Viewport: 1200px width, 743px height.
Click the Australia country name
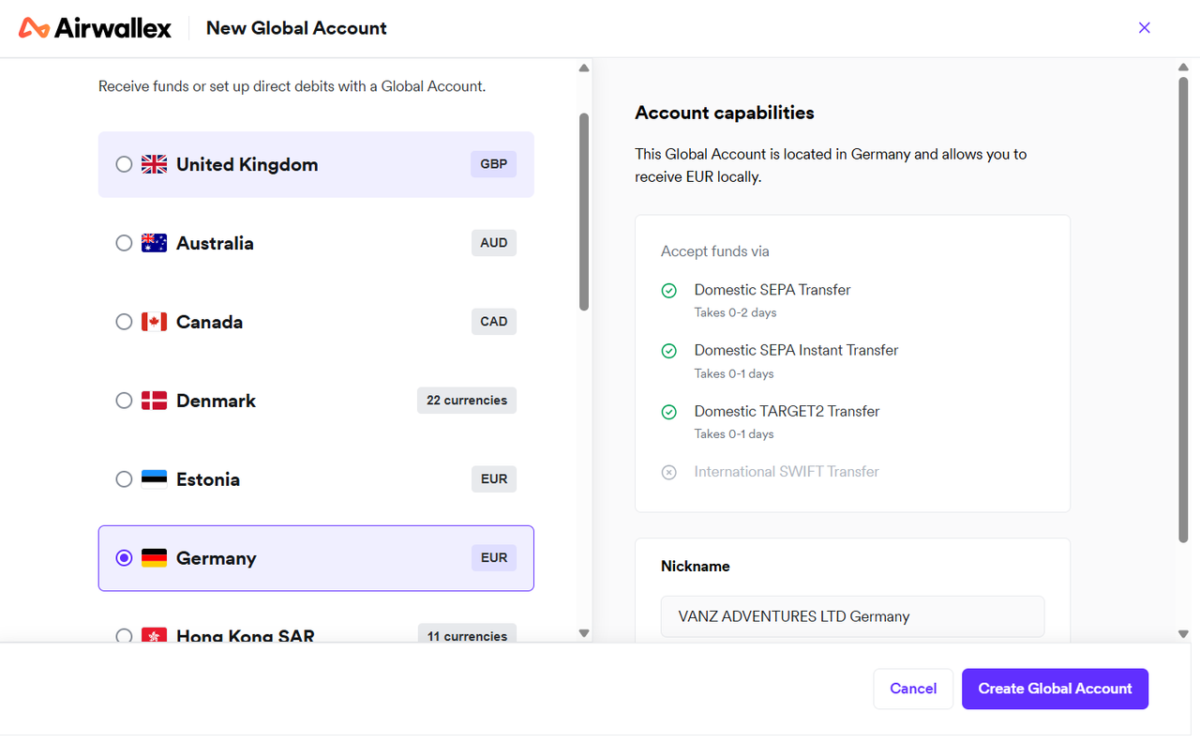(215, 243)
